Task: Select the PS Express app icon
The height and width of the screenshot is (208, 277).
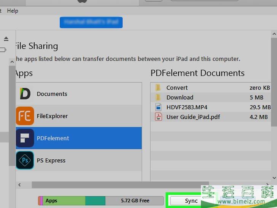Action: pos(25,160)
